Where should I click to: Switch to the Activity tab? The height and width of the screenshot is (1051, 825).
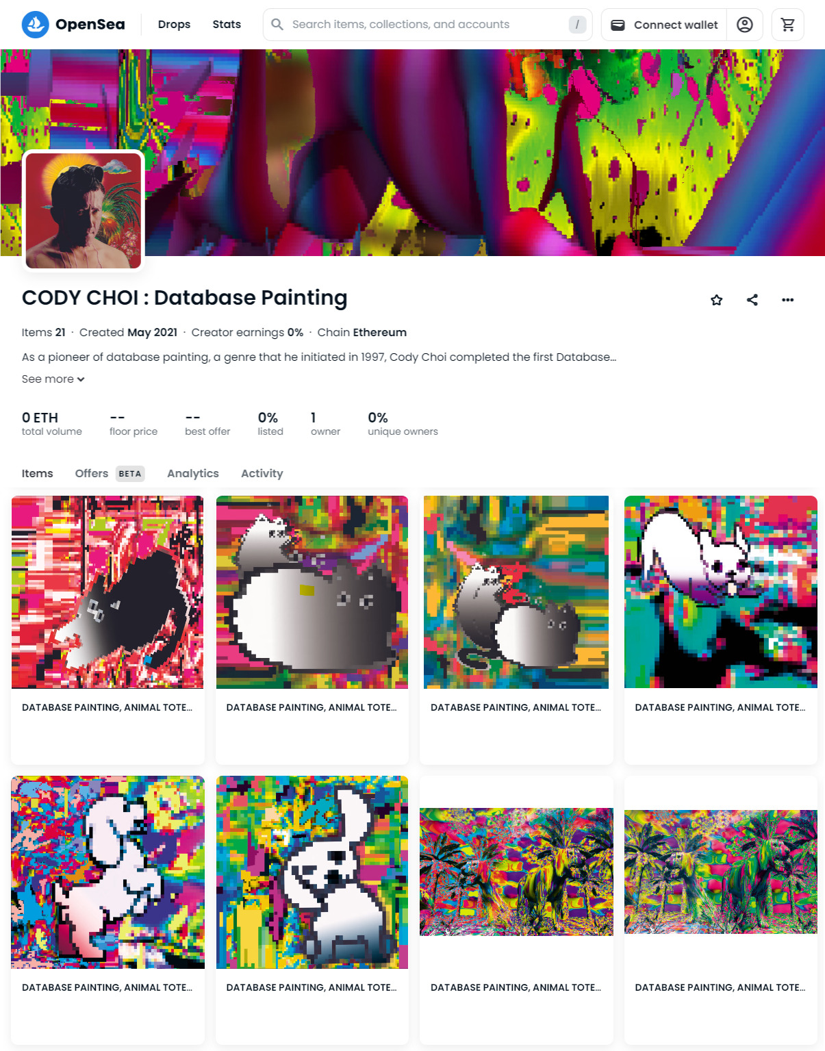click(262, 473)
